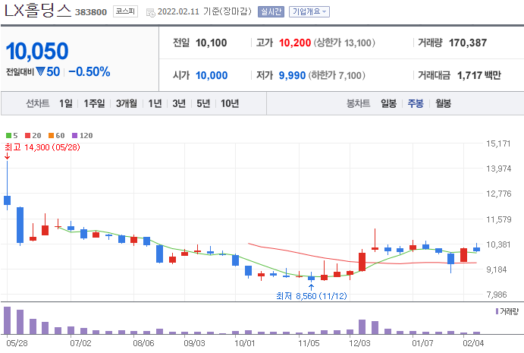Screen dimensions: 524x353
Task: Click the 15,171 price axis label
Action: [x=498, y=143]
